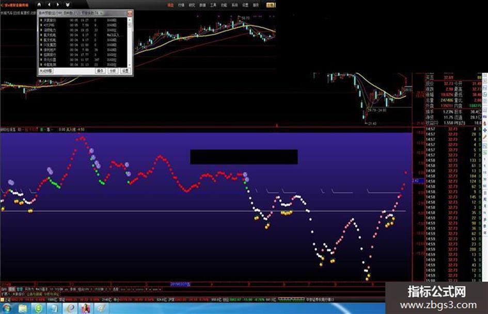The width and height of the screenshot is (488, 314).
Task: Click the red figure icon in right sidebar
Action: coord(485,123)
